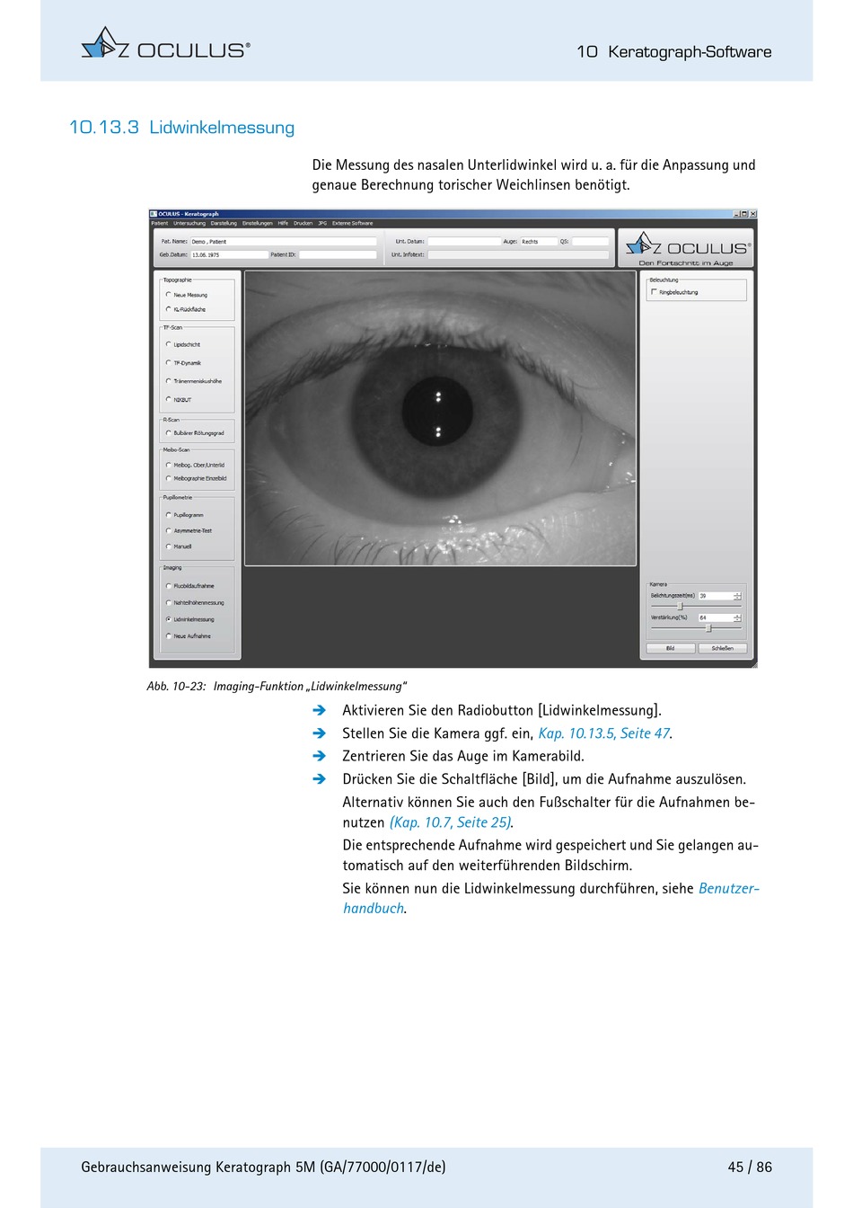This screenshot has height=1208, width=853.
Task: Open the Einstellungen menu
Action: [x=258, y=223]
